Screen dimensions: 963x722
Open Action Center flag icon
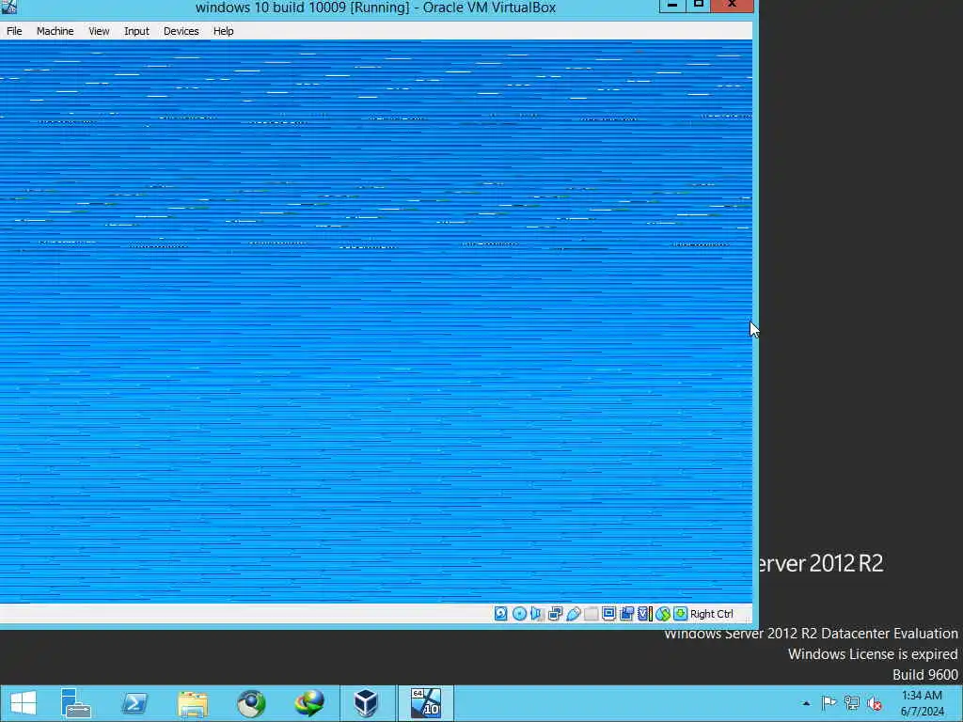coord(829,703)
